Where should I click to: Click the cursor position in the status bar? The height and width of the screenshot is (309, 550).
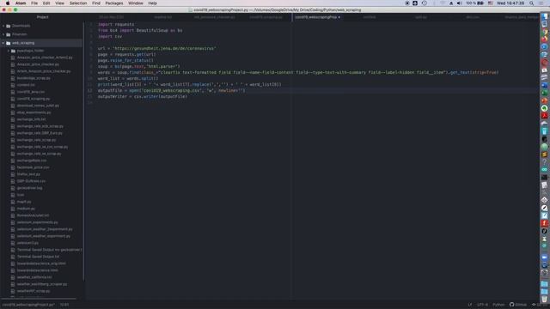pos(64,305)
